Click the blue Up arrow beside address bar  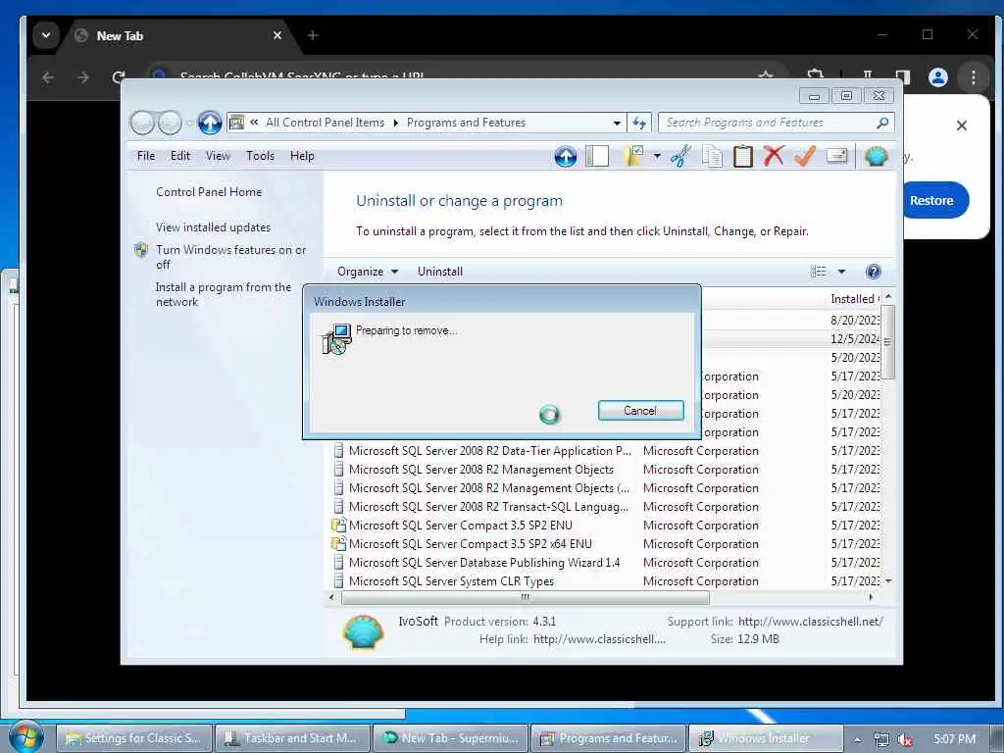click(210, 123)
